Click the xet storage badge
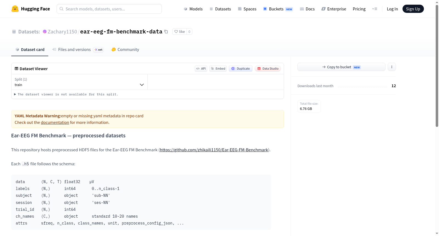Viewport: 439px width, 236px height. (99, 50)
